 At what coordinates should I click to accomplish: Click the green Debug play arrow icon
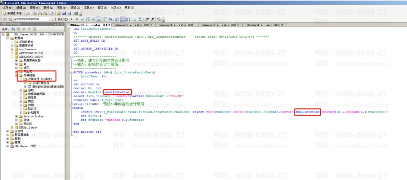point(71,19)
